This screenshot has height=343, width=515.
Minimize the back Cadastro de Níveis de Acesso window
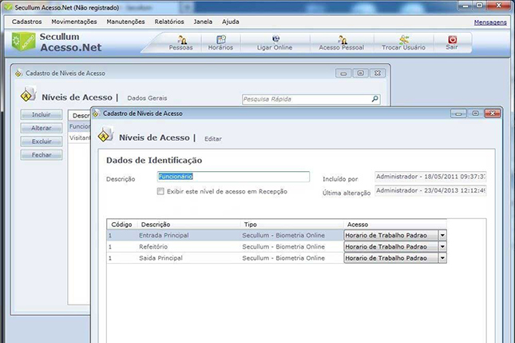click(343, 74)
